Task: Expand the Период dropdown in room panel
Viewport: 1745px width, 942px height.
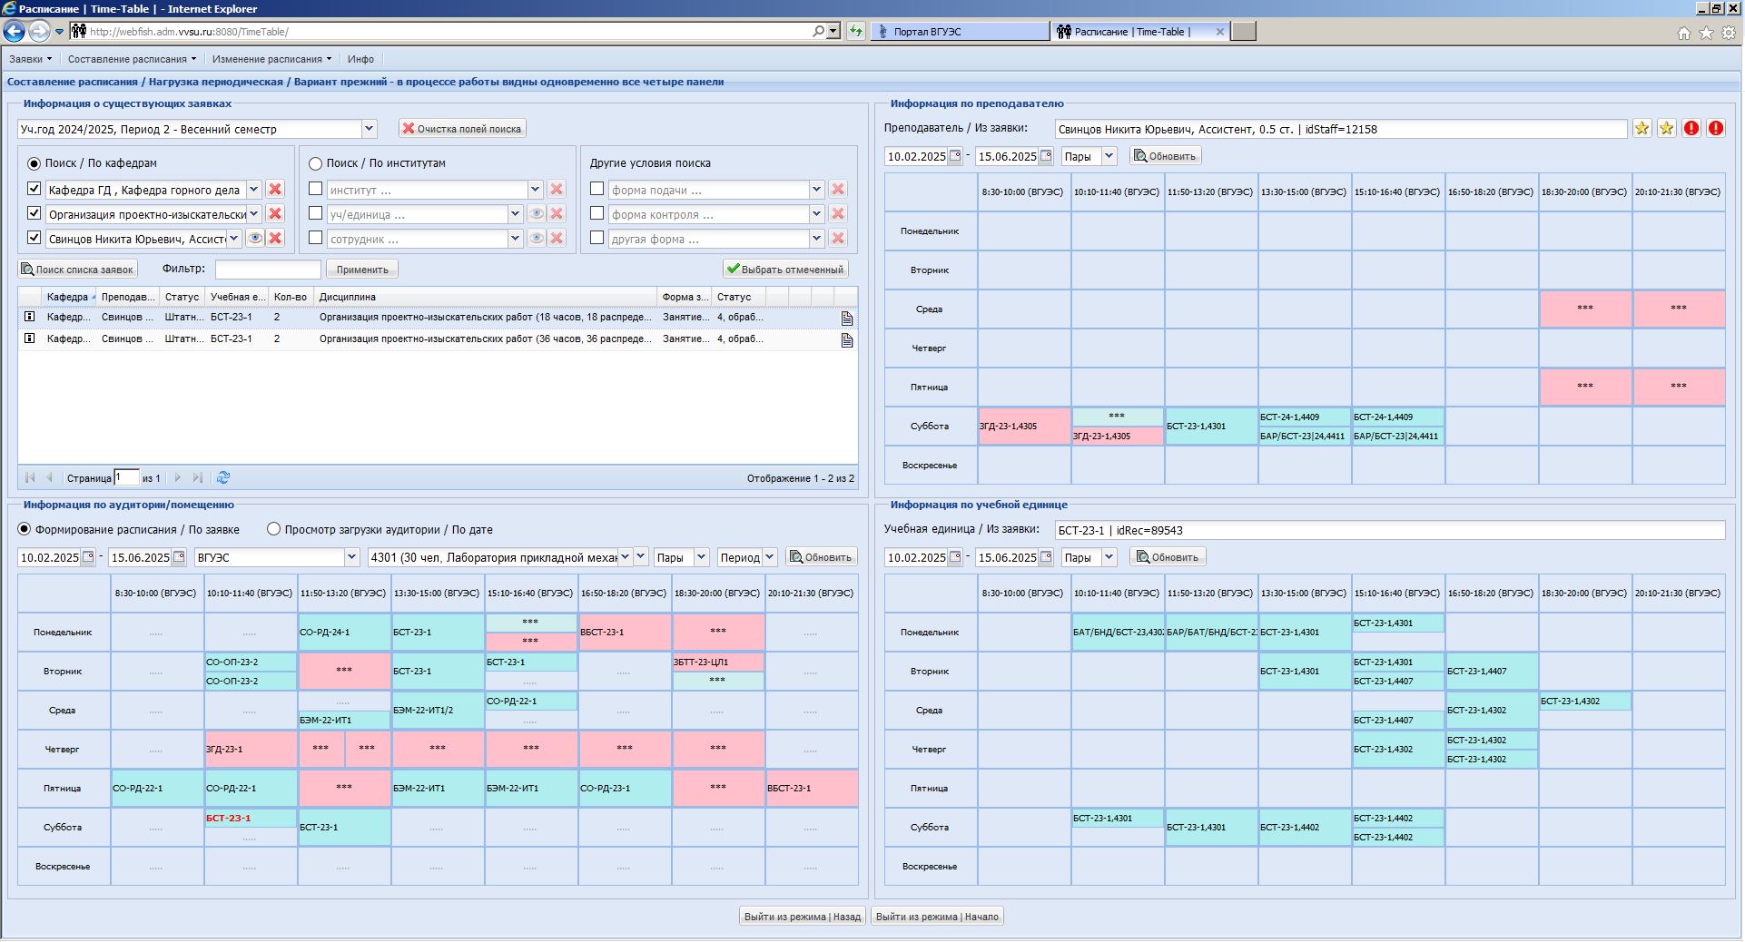Action: [x=769, y=557]
